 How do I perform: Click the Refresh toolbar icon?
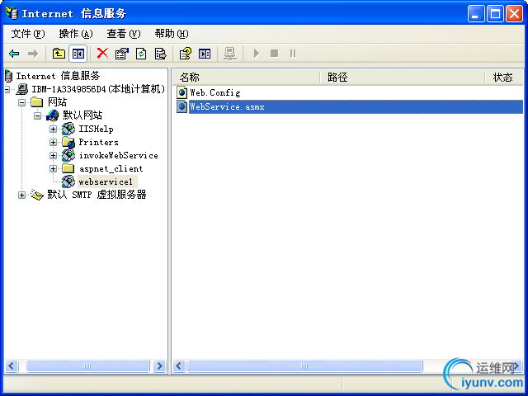pos(141,54)
